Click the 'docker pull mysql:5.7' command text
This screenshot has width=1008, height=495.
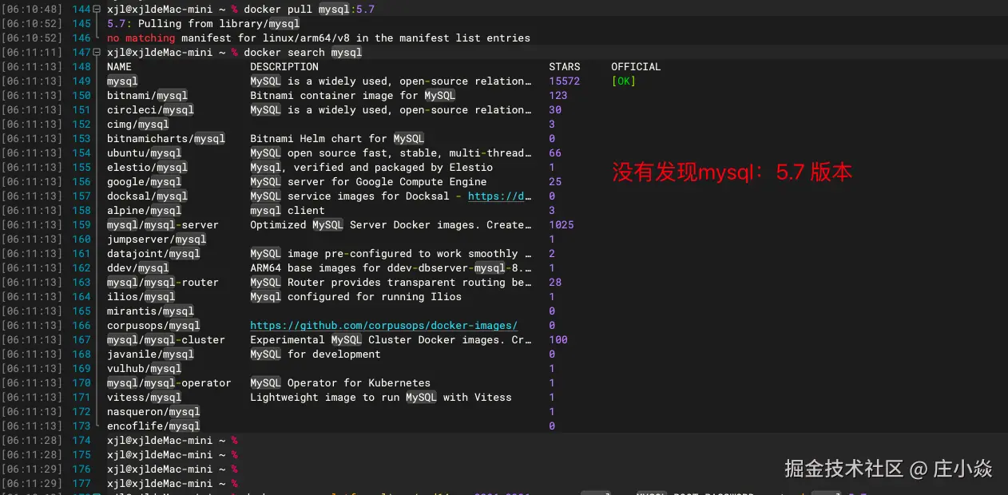309,10
